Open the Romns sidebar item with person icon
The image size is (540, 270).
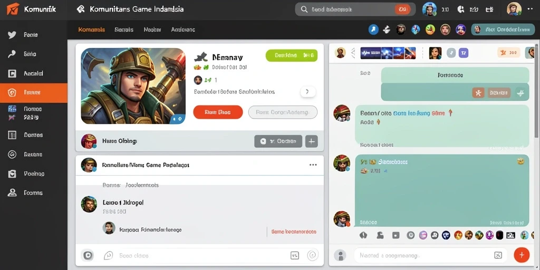(x=34, y=193)
